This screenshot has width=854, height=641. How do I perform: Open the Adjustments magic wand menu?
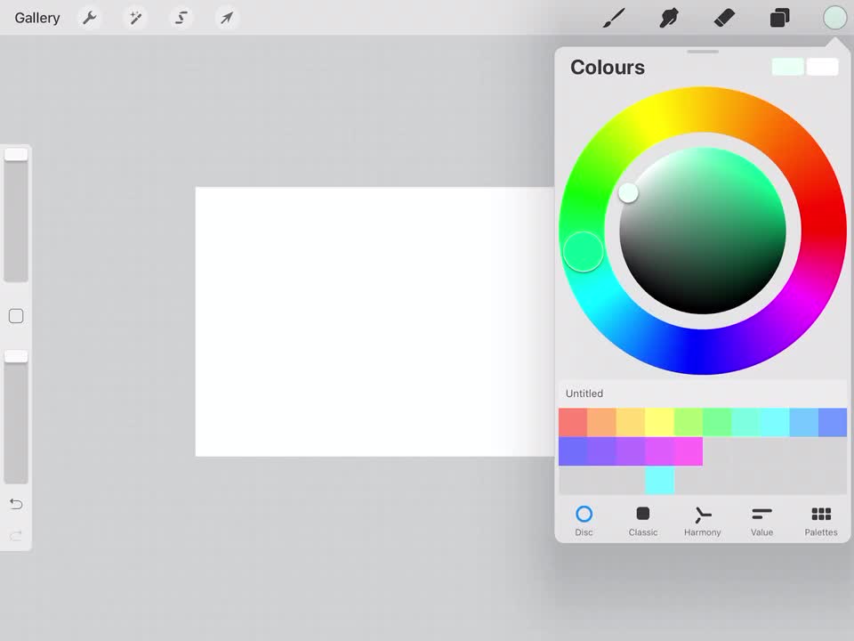(135, 18)
